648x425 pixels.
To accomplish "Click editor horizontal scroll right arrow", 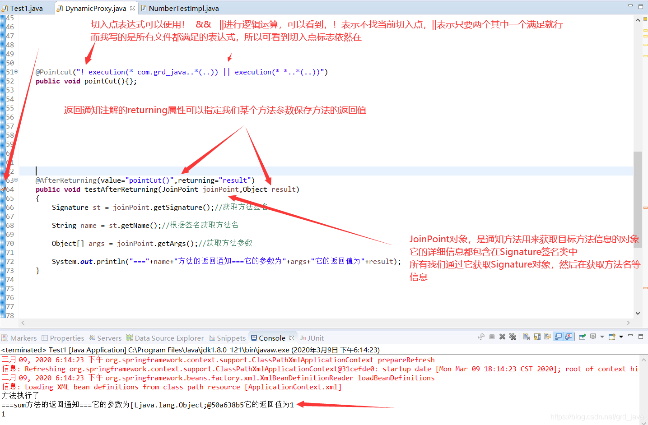I will (x=628, y=323).
